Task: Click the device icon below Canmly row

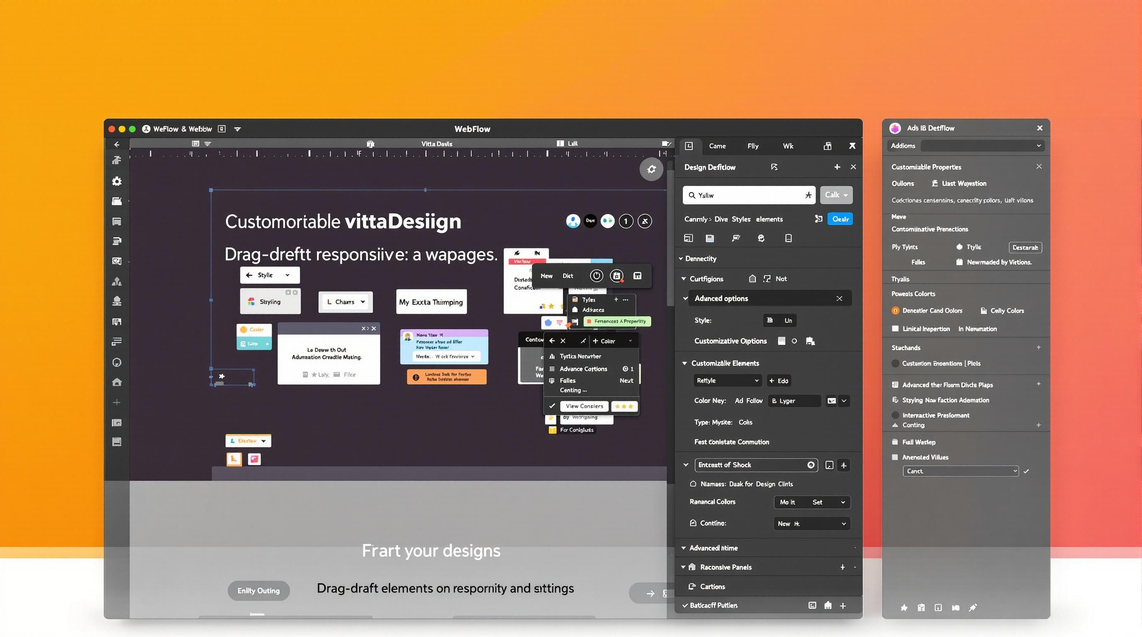Action: click(788, 238)
